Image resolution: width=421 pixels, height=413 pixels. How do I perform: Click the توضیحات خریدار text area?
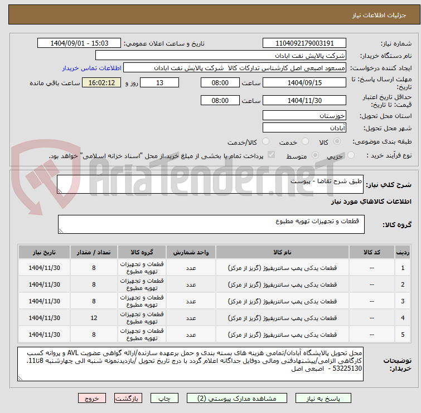(x=190, y=364)
